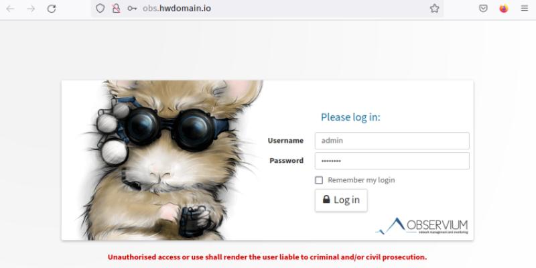The width and height of the screenshot is (536, 268).
Task: Click the browser forward arrow
Action: (x=31, y=9)
